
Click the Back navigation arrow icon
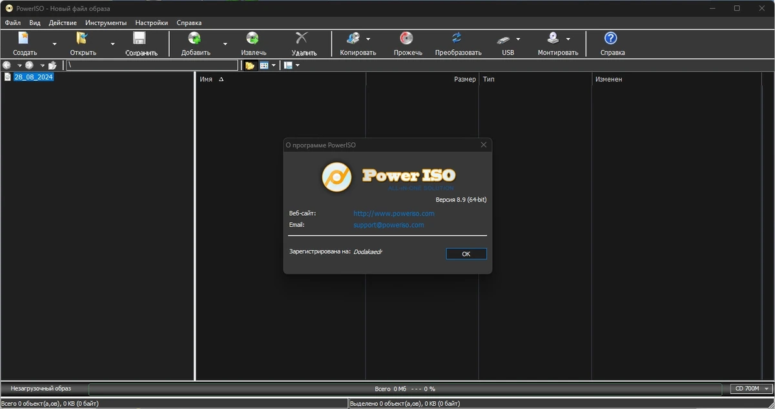[7, 65]
